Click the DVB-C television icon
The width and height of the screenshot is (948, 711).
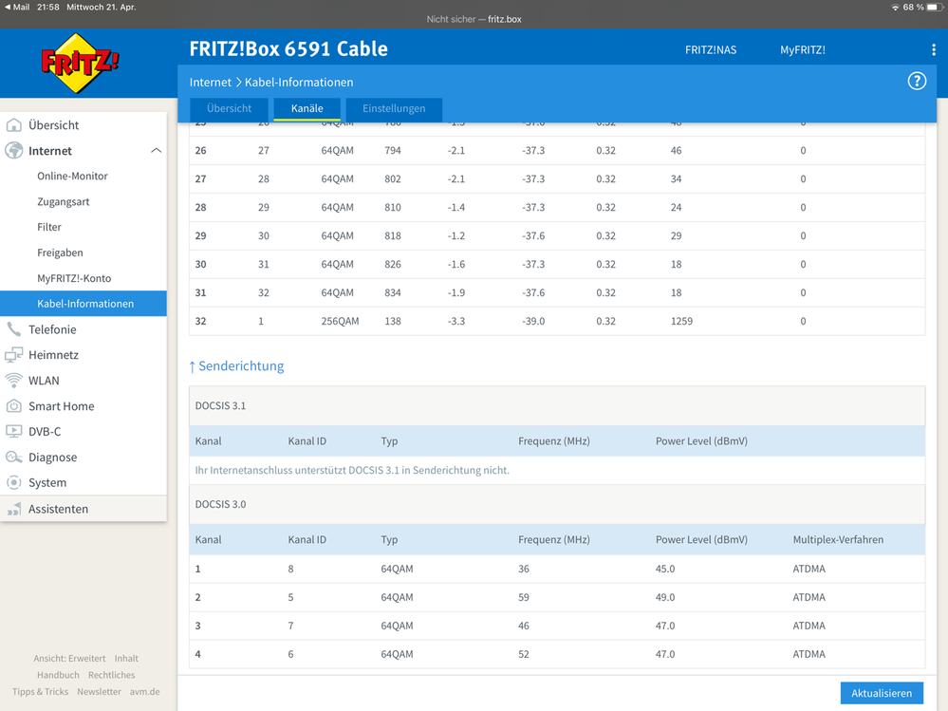click(x=14, y=432)
